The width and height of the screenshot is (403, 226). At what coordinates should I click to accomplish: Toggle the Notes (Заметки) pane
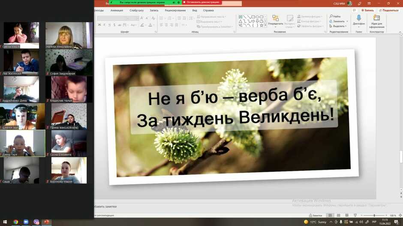click(316, 215)
